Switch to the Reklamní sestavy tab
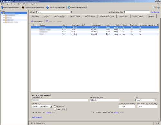 pos(138,16)
